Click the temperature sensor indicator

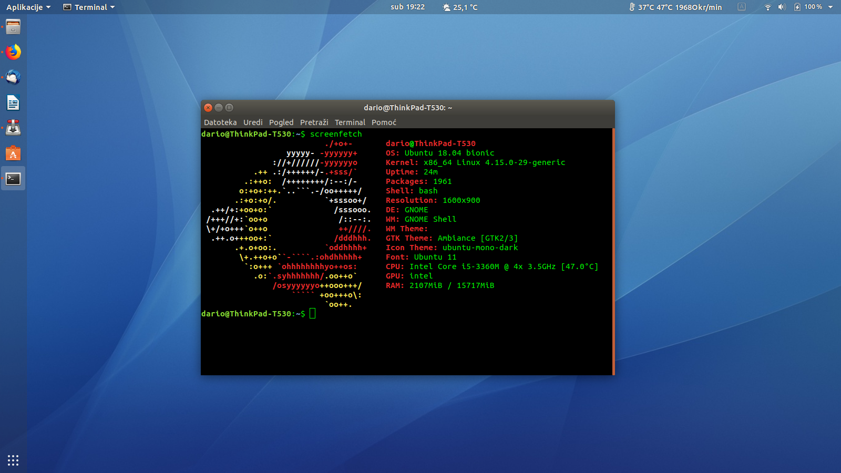point(675,7)
